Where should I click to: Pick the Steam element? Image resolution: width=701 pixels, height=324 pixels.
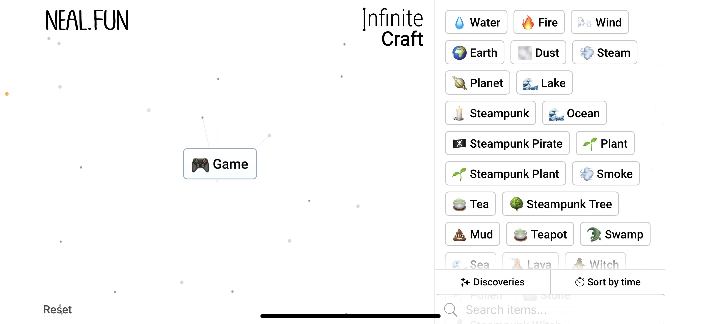click(605, 52)
